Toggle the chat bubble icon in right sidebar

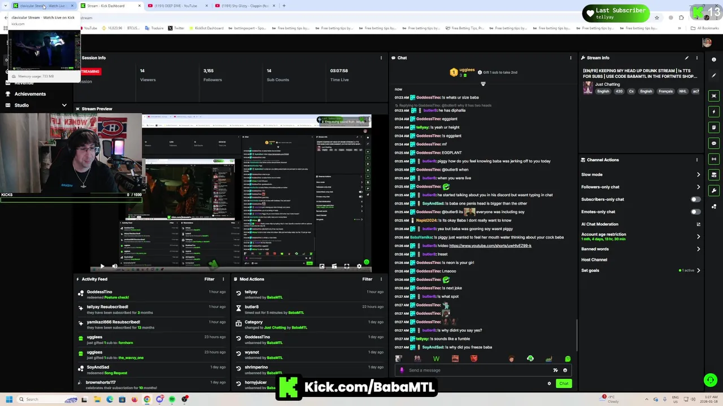pos(714,143)
